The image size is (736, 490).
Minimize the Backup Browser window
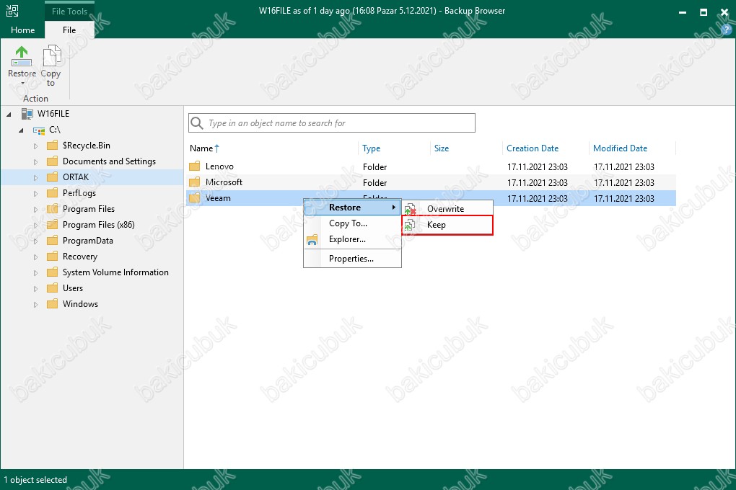tap(683, 12)
